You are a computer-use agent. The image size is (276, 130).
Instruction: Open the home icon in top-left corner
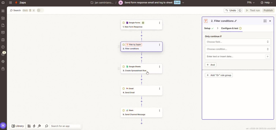tap(3, 3)
